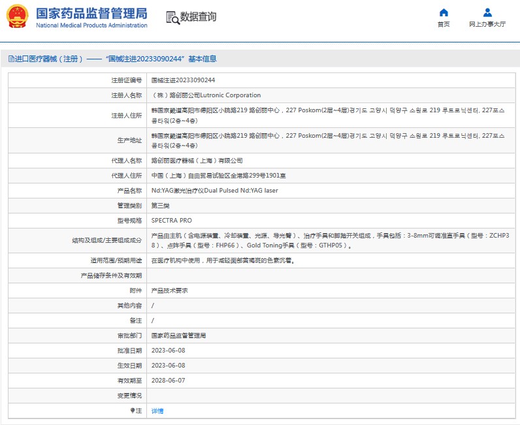The width and height of the screenshot is (520, 425).
Task: Open the 数据查询 search icon
Action: click(x=172, y=18)
